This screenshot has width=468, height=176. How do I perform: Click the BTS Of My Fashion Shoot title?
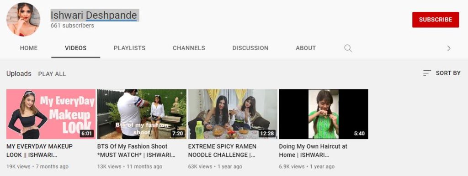(x=136, y=150)
